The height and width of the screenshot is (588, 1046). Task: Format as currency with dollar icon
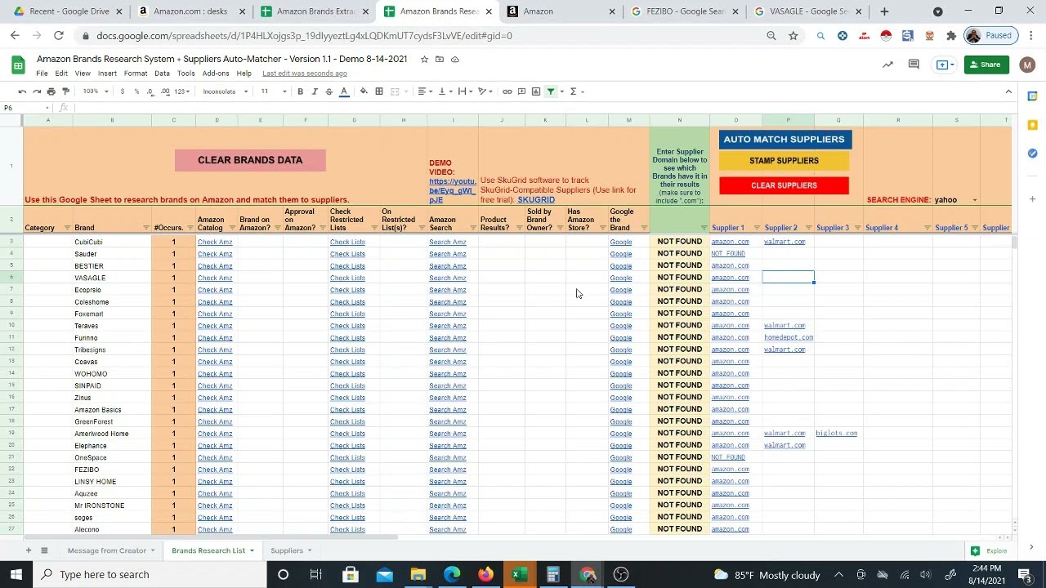[x=123, y=91]
